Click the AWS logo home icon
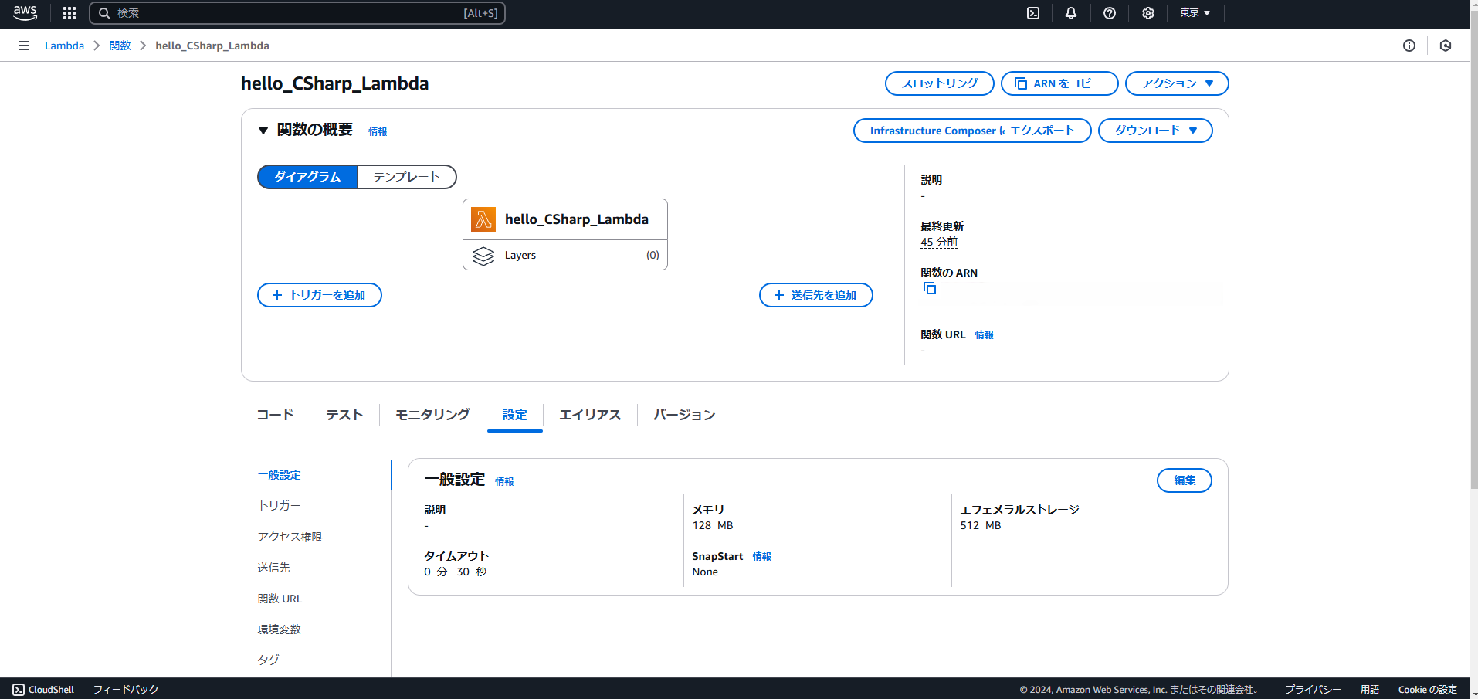This screenshot has width=1478, height=699. tap(25, 12)
